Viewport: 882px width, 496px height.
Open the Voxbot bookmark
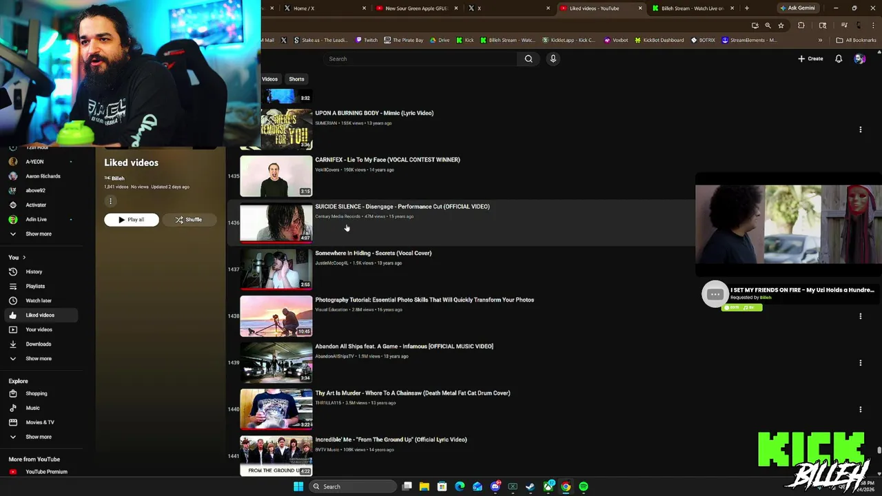click(x=616, y=40)
